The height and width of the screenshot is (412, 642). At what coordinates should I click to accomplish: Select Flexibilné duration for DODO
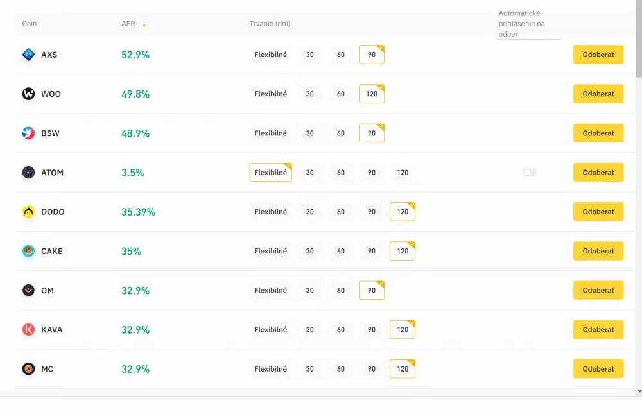tap(270, 212)
